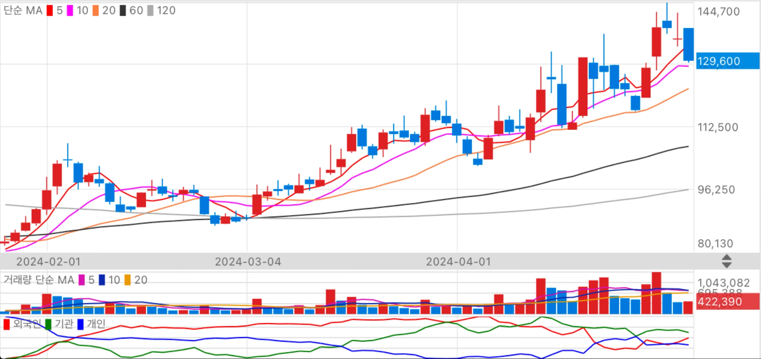Screen dimensions: 761x359
Task: Click the magenta volume MA 5 swatch
Action: [82, 280]
